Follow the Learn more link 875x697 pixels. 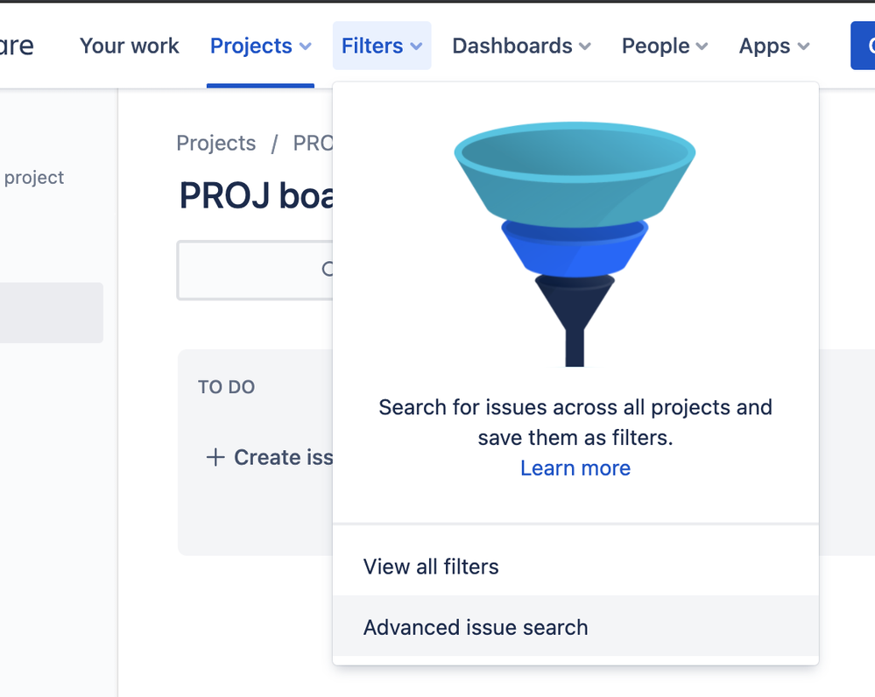pyautogui.click(x=575, y=468)
